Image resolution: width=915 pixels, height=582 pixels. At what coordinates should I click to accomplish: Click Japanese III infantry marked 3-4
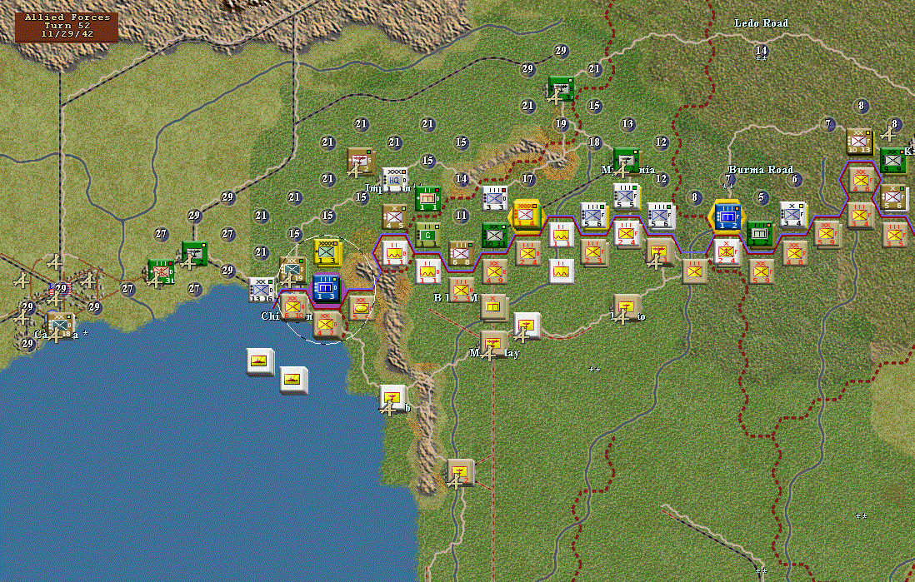[859, 215]
